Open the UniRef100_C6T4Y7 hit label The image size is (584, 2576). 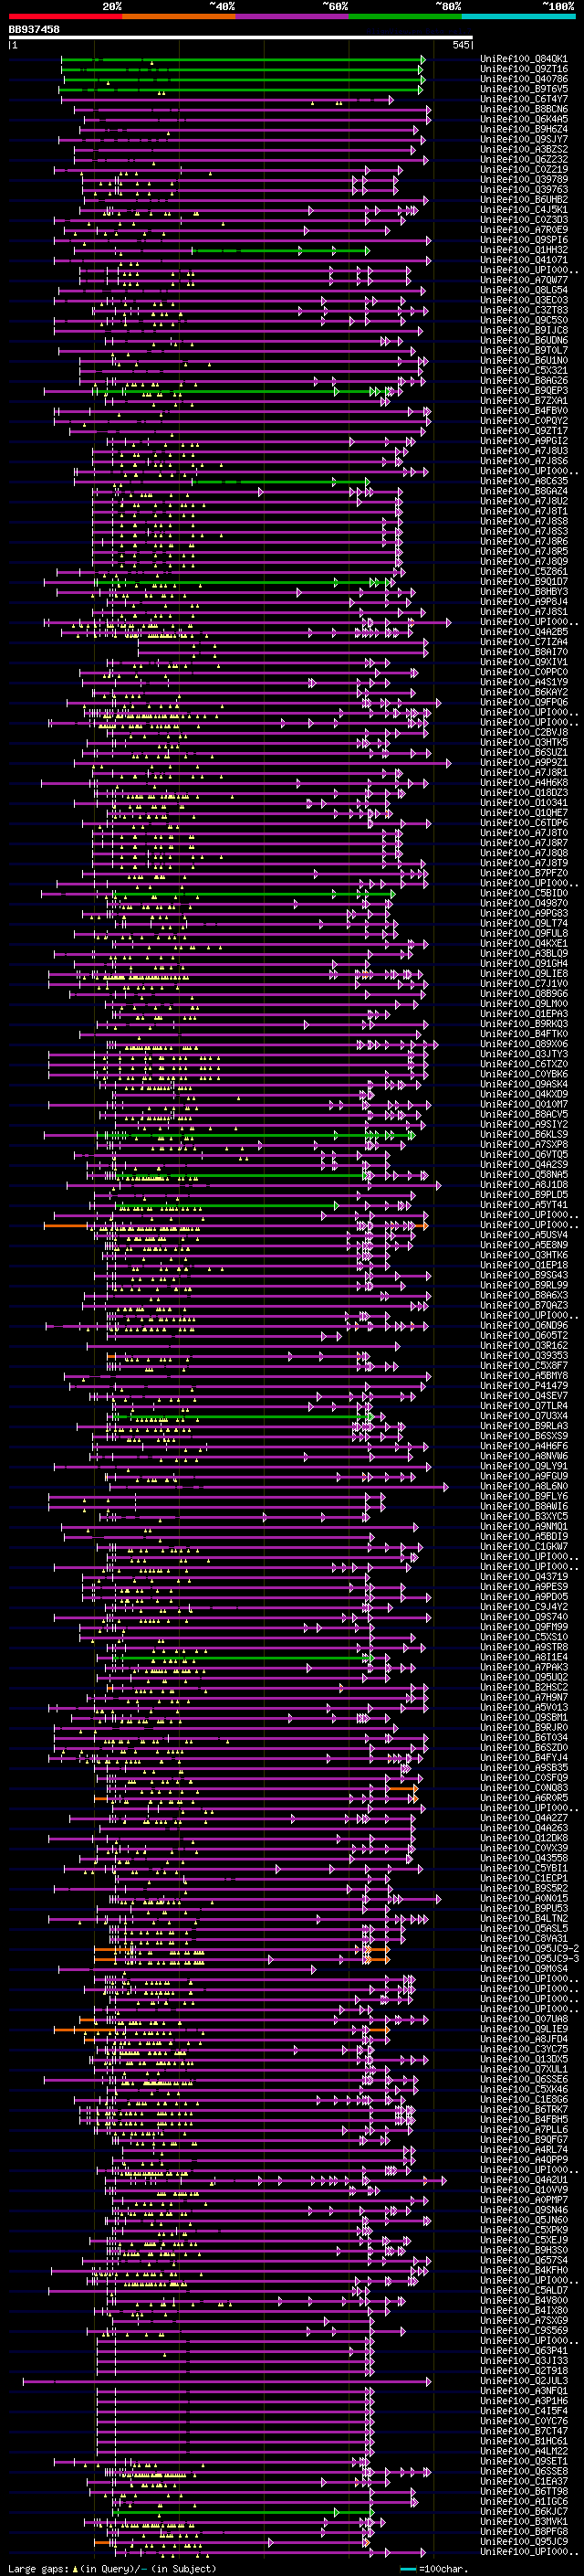click(x=524, y=99)
